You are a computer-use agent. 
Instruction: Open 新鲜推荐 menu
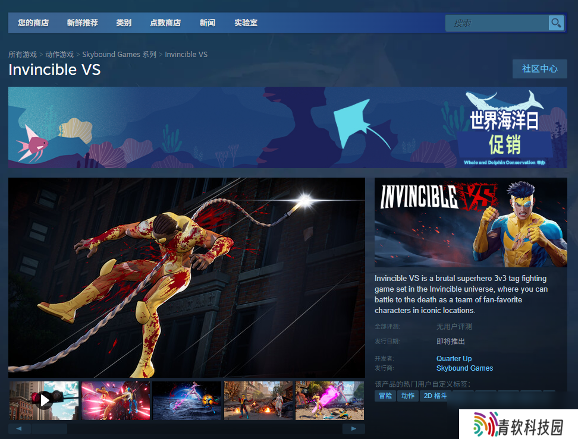[82, 23]
